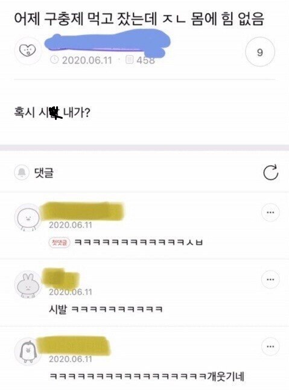This screenshot has width=289, height=390.
Task: Click the first commenter's yellow-covered nickname
Action: (x=82, y=212)
